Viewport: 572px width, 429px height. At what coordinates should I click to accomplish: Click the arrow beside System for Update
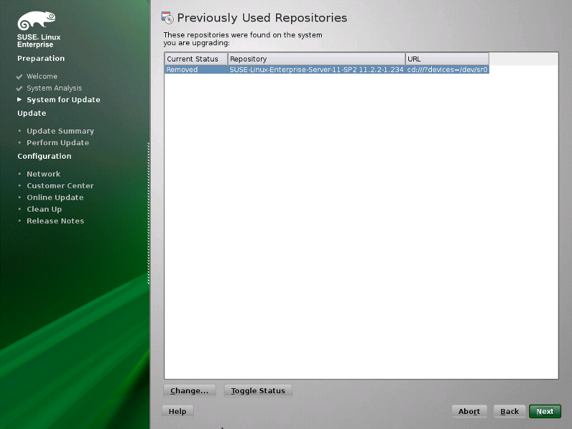[19, 100]
